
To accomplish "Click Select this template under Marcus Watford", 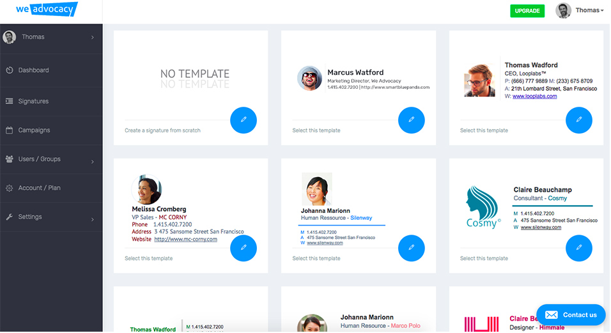I will tap(316, 130).
